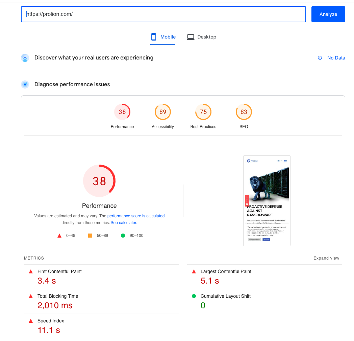
Task: Click the orange square 50–89 legend icon
Action: click(x=90, y=236)
